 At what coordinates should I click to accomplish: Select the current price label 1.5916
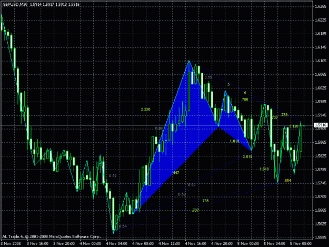321,125
